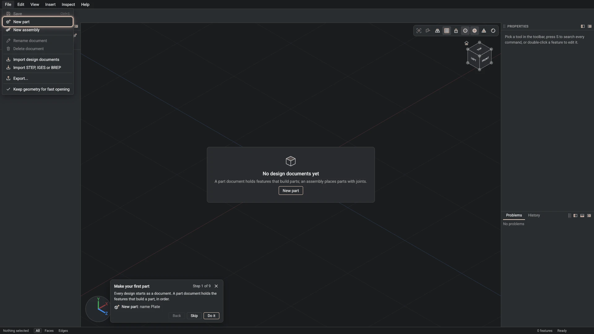Viewport: 594px width, 334px height.
Task: Select the Problems tab
Action: click(x=514, y=215)
